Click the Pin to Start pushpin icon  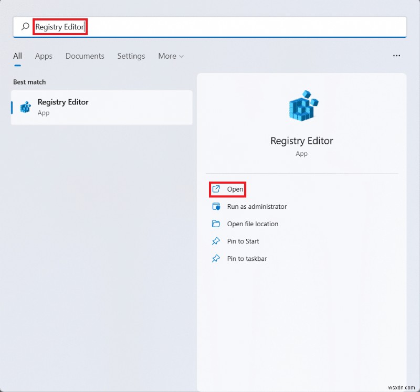click(216, 241)
